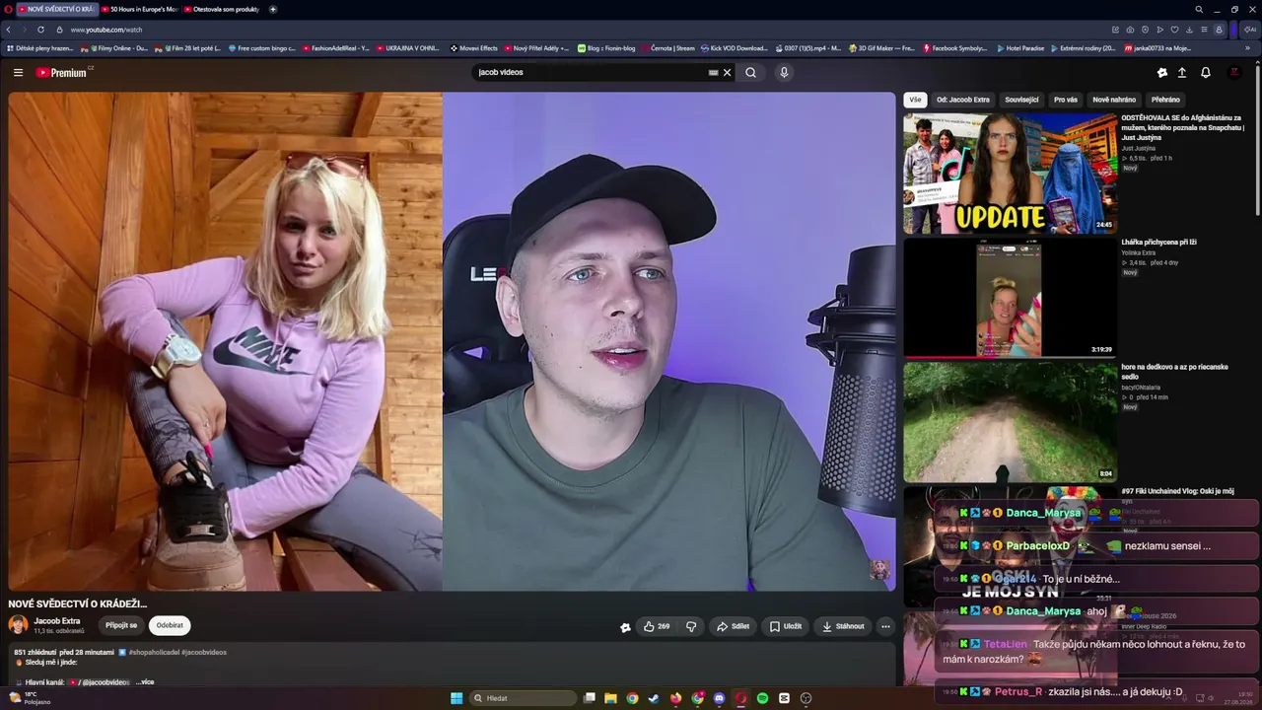1262x710 pixels.
Task: Open the Windows Start menu
Action: tap(456, 698)
